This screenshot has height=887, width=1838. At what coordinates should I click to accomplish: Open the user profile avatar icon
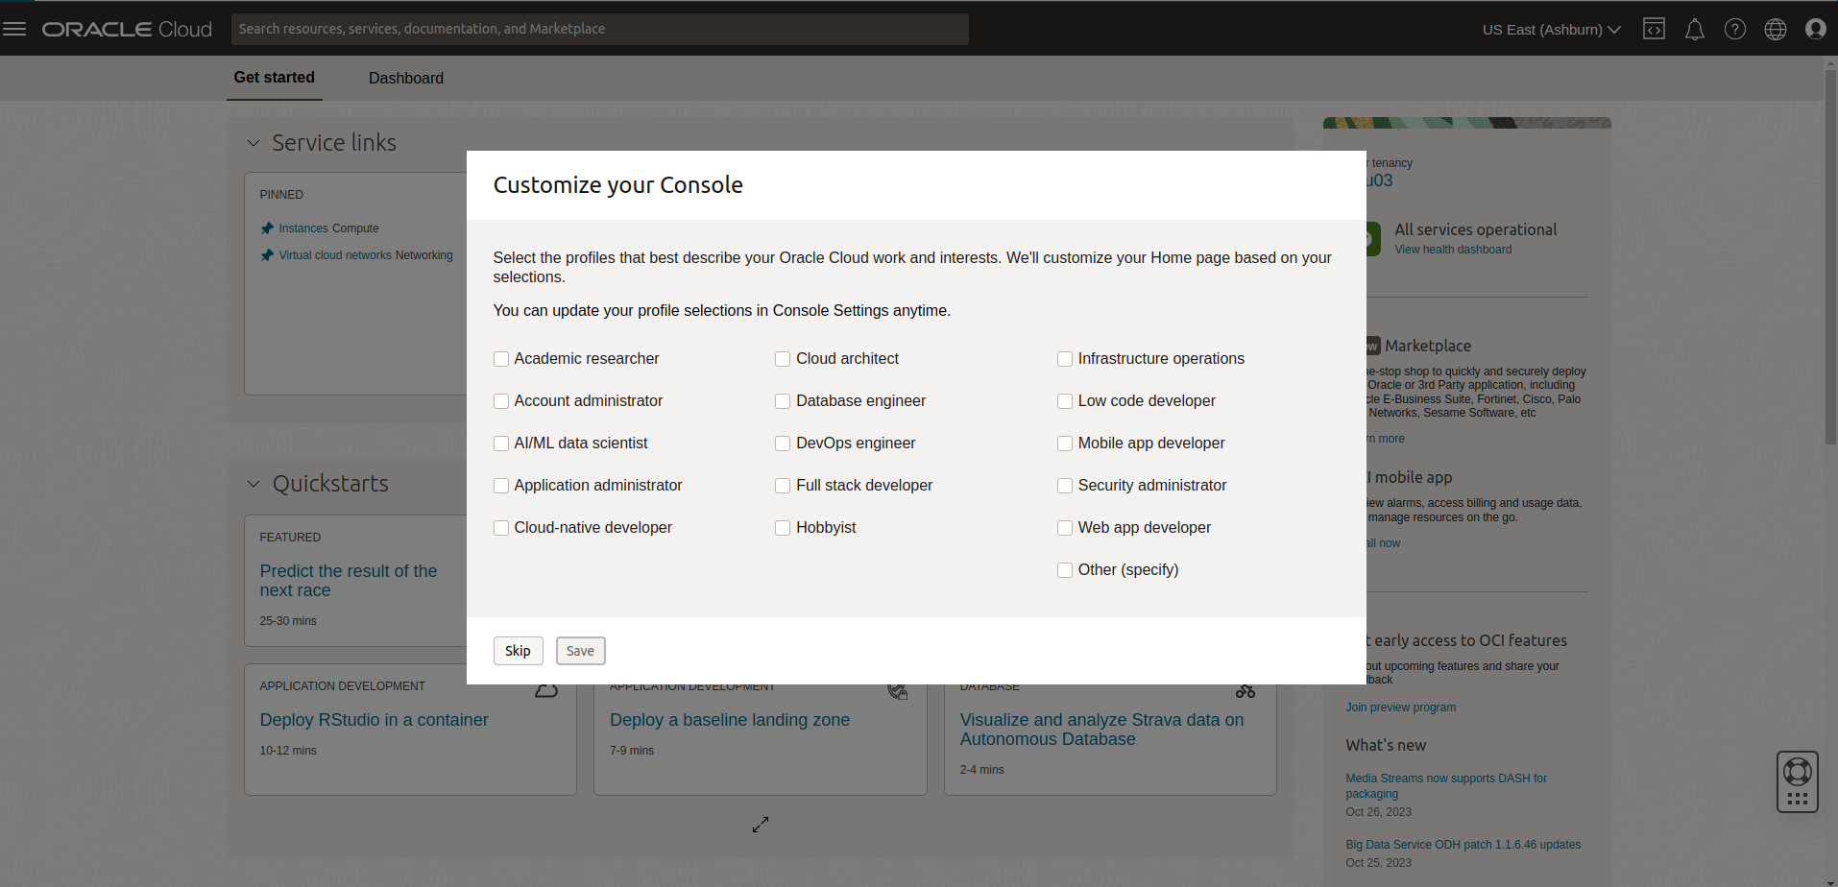pyautogui.click(x=1816, y=29)
